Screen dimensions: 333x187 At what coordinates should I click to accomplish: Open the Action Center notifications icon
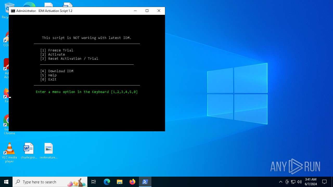pyautogui.click(x=324, y=182)
